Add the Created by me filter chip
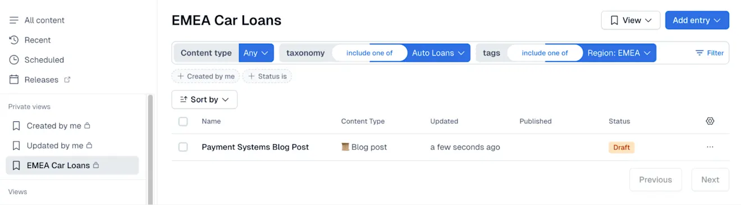Viewport: 741px width, 205px height. [205, 76]
